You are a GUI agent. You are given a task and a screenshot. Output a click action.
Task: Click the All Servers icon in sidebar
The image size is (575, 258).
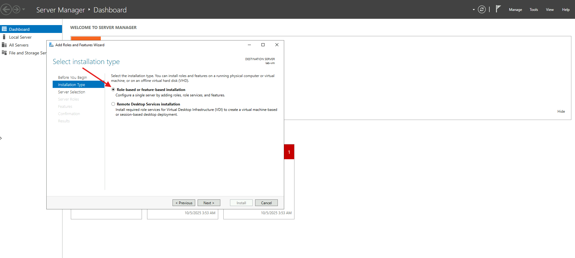(x=4, y=45)
